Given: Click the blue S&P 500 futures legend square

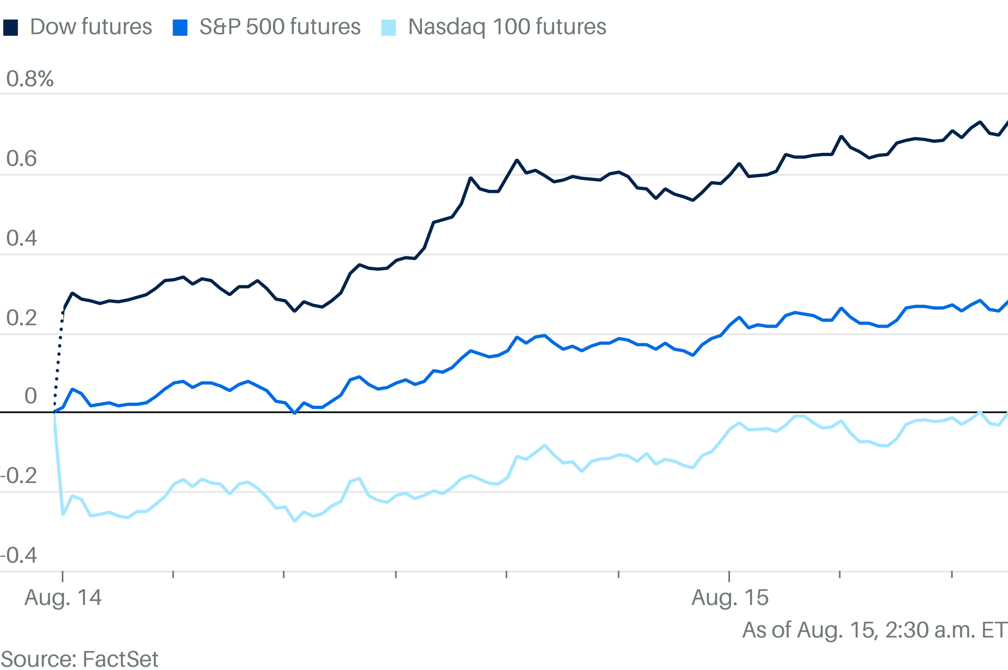Looking at the screenshot, I should coord(180,27).
